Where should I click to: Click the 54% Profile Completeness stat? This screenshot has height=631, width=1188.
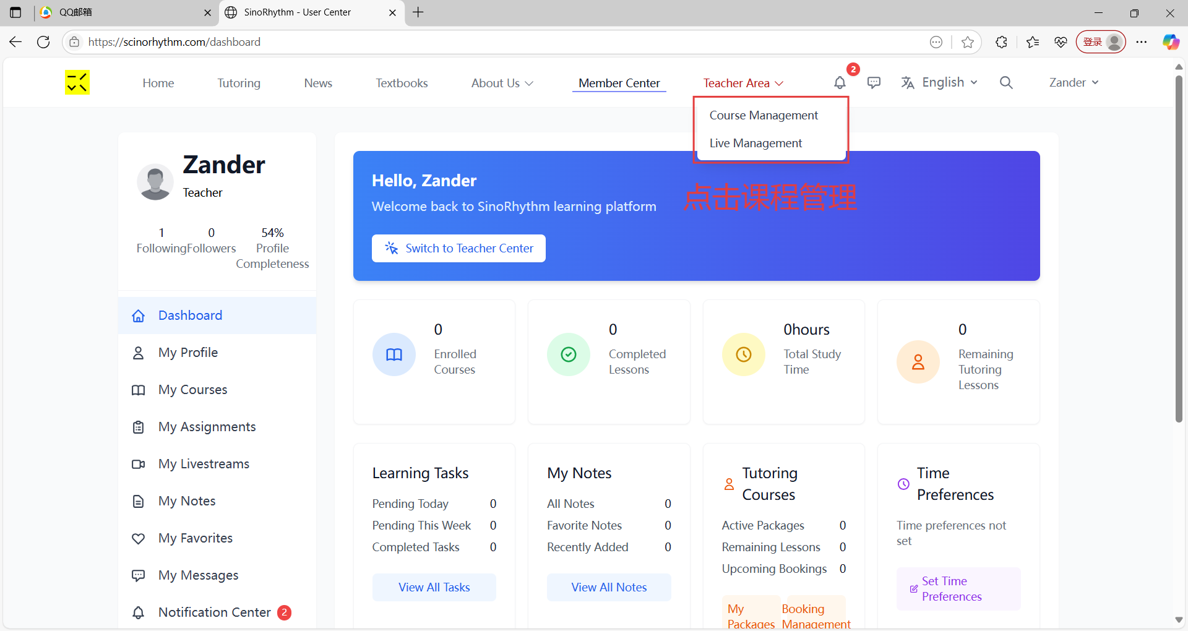(x=272, y=248)
